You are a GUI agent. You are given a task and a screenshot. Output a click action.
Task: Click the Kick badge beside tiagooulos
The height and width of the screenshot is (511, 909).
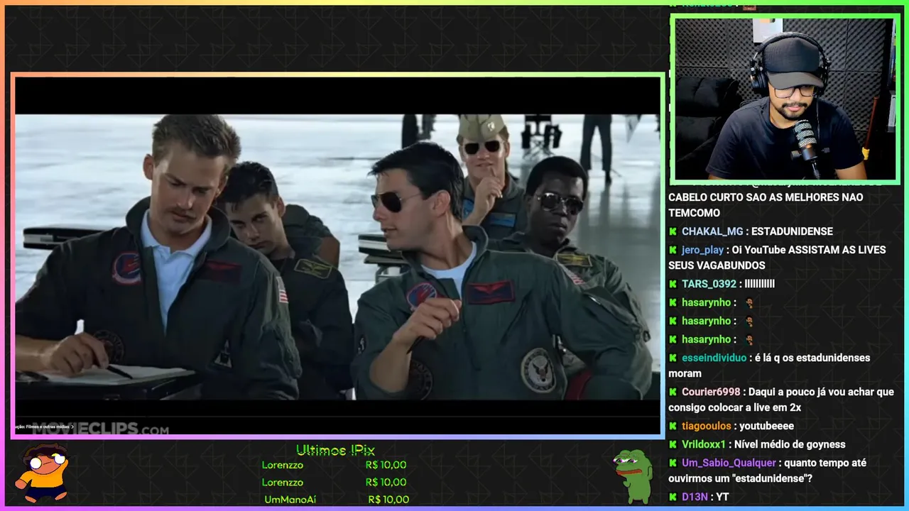tap(673, 426)
